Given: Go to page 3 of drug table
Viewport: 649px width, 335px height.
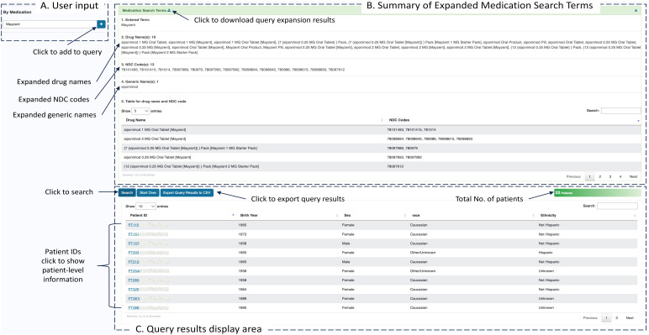Looking at the screenshot, I should click(610, 176).
